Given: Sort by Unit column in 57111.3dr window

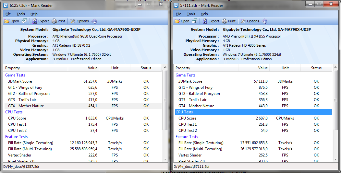Looking at the screenshot, I should [285, 68].
